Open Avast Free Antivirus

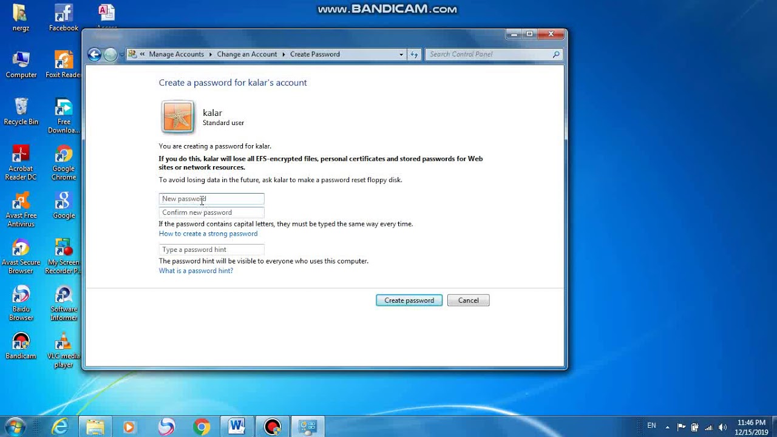[21, 209]
